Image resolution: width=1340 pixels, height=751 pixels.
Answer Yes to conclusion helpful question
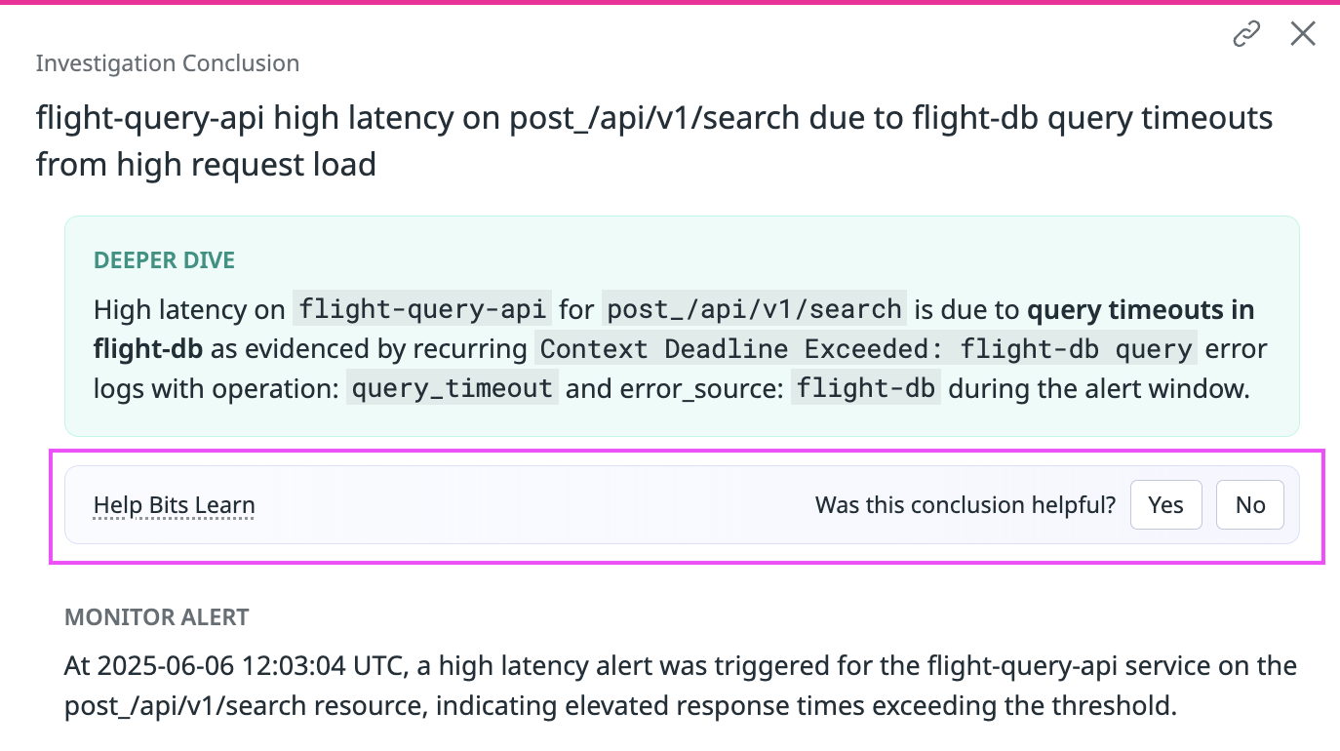[x=1165, y=505]
